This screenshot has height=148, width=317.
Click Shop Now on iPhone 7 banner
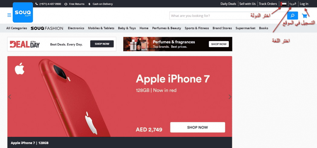click(x=197, y=127)
